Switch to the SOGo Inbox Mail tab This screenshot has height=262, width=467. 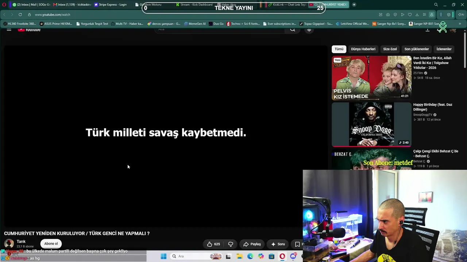(x=31, y=5)
